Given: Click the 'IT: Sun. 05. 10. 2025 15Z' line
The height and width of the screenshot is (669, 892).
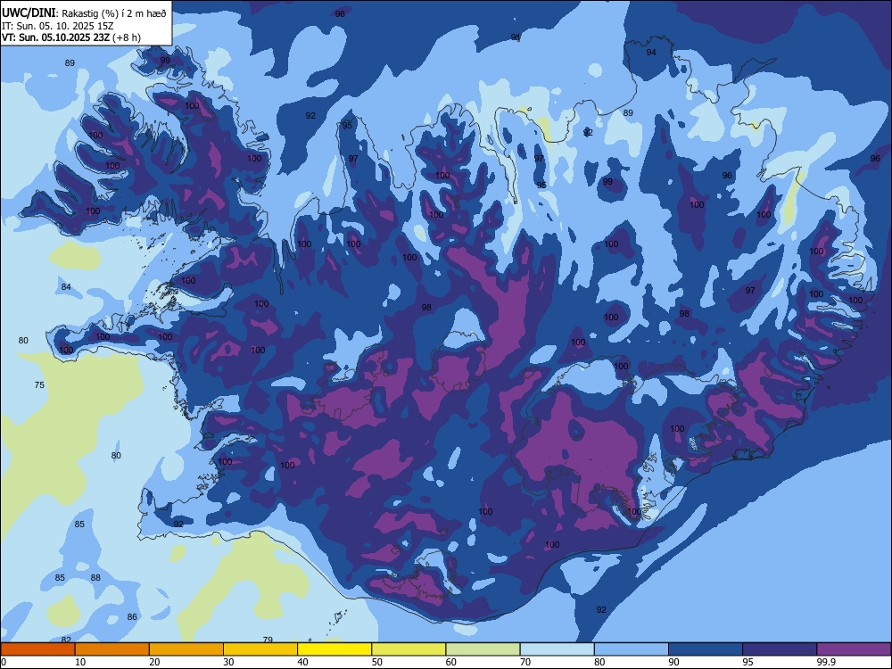Looking at the screenshot, I should 58,26.
